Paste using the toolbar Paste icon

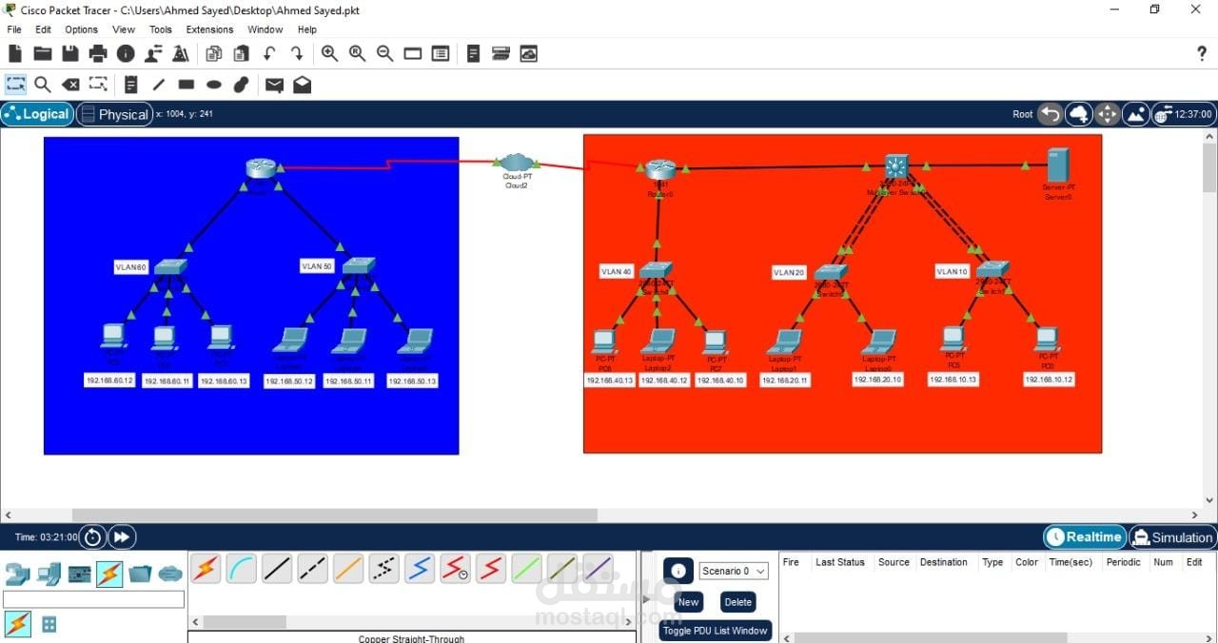pyautogui.click(x=242, y=54)
